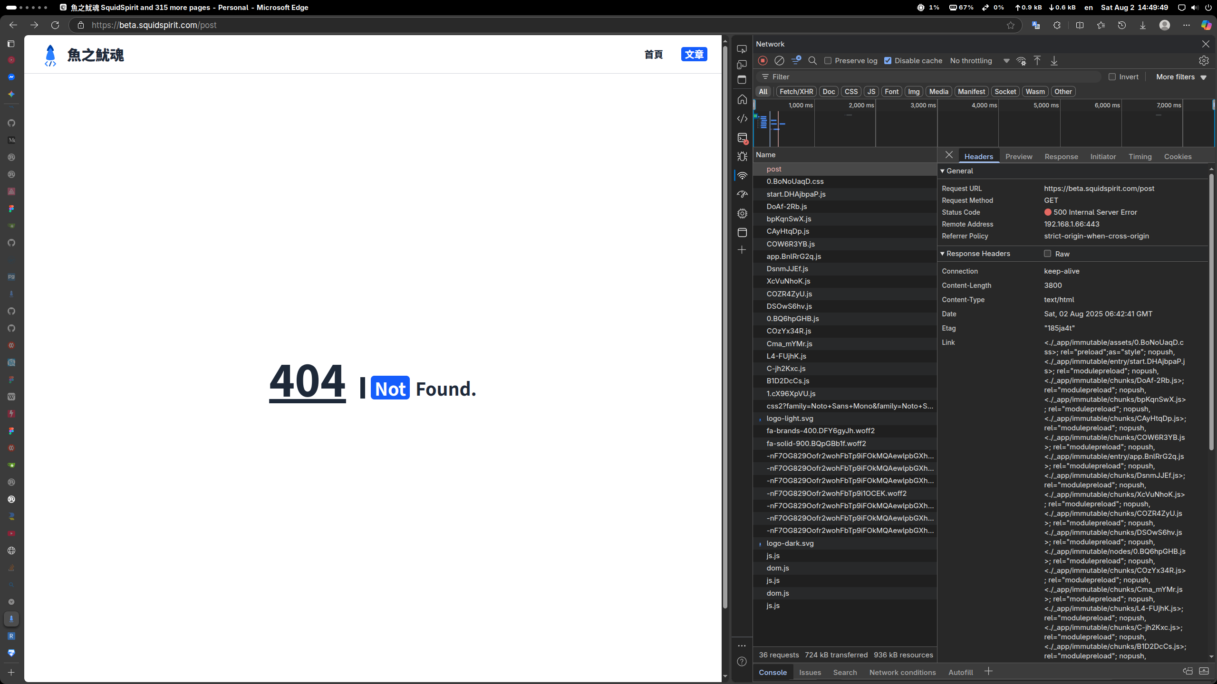Viewport: 1217px width, 684px height.
Task: Click the stop recording network log icon
Action: [763, 61]
